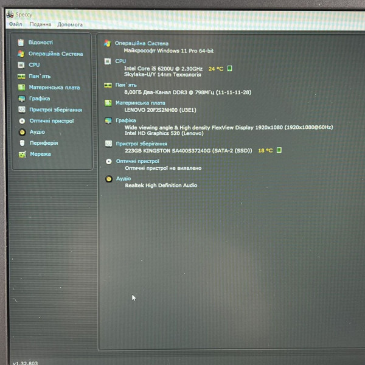Open Пам'ять heading link in summary
The height and width of the screenshot is (365, 365).
point(126,85)
